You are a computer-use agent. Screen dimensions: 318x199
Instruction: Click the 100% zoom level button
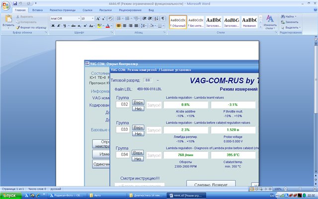coord(278,189)
